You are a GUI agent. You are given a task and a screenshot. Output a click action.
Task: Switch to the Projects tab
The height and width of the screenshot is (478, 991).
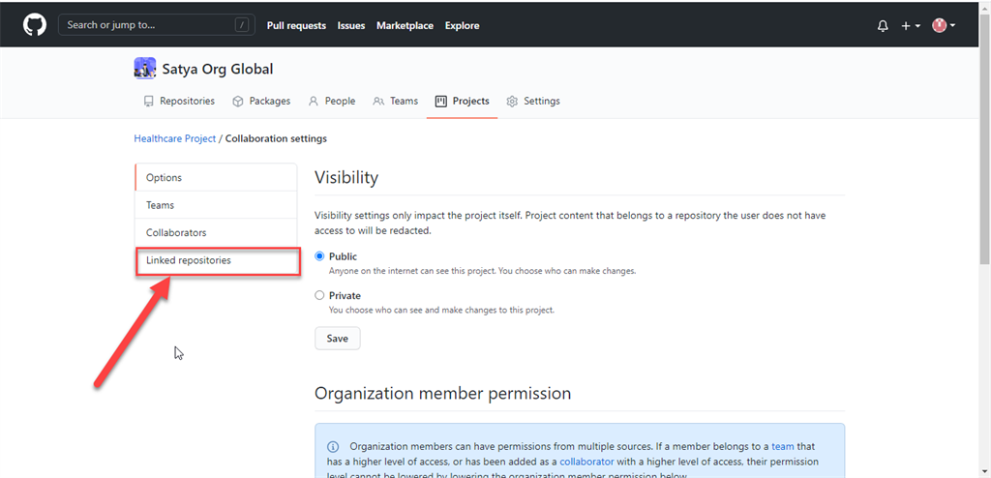463,101
